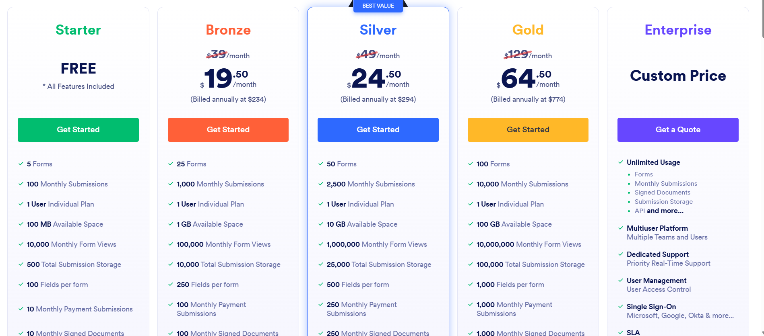Click the checkmark next to 25 Forms in Bronze
The height and width of the screenshot is (336, 764).
170,164
